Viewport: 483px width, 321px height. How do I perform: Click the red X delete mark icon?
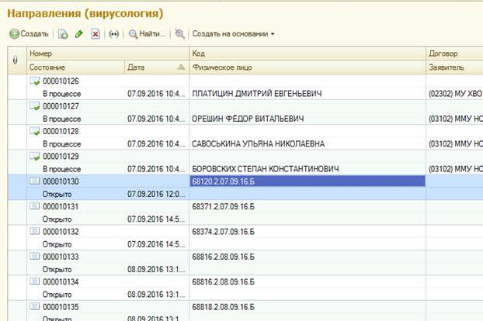pos(96,34)
